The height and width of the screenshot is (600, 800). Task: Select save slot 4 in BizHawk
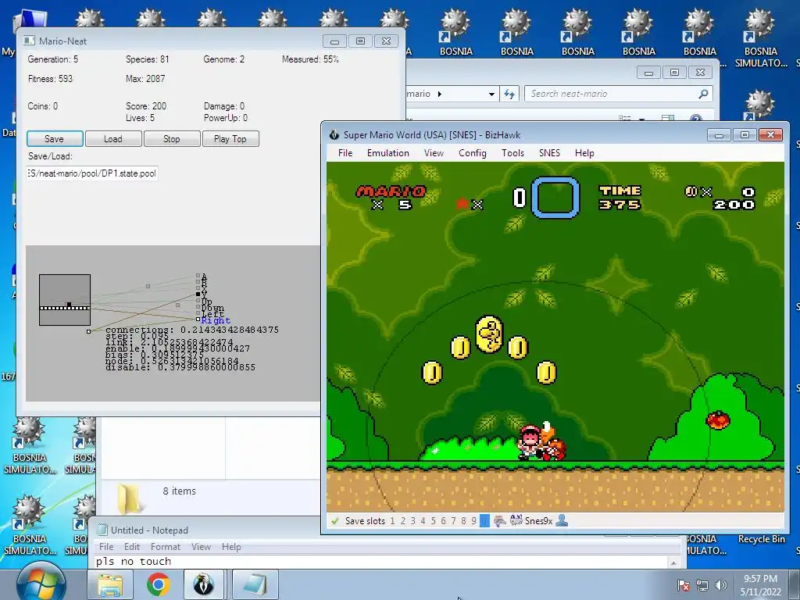tap(423, 521)
